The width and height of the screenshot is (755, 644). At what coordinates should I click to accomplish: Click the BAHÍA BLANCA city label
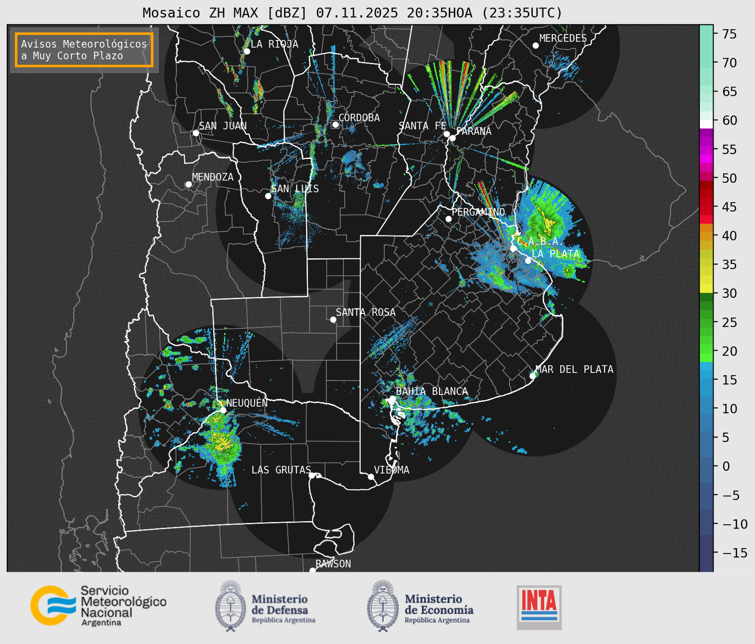click(432, 391)
